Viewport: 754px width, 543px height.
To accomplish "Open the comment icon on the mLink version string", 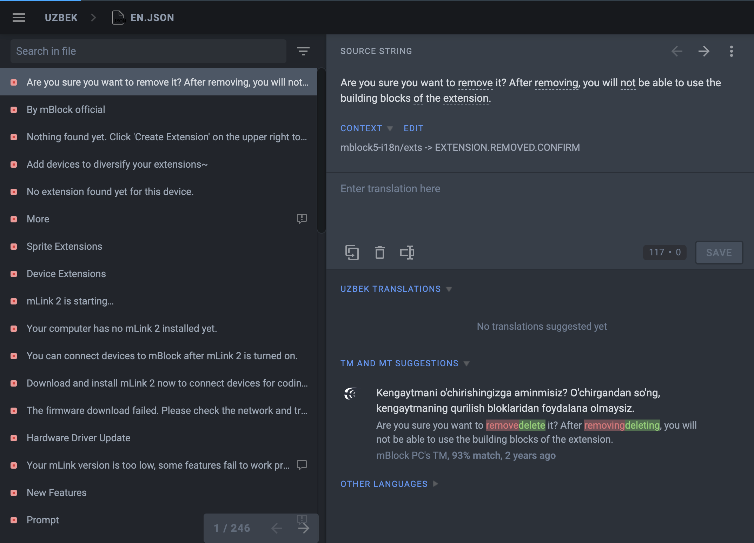I will pyautogui.click(x=302, y=465).
